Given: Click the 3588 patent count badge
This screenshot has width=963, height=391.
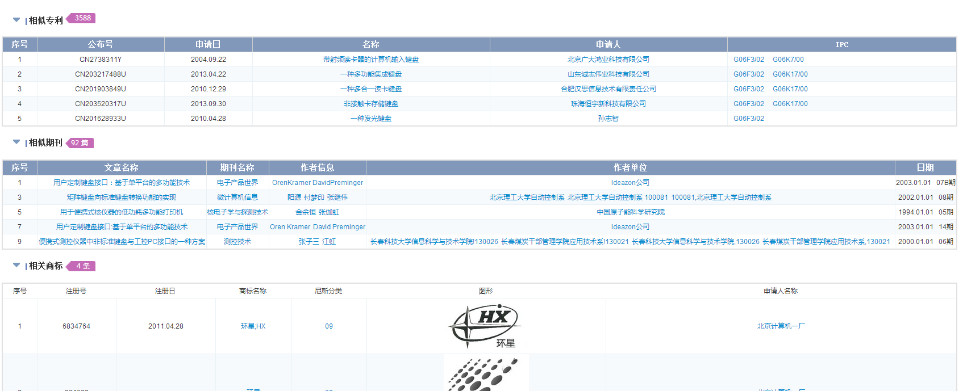Looking at the screenshot, I should tap(82, 18).
